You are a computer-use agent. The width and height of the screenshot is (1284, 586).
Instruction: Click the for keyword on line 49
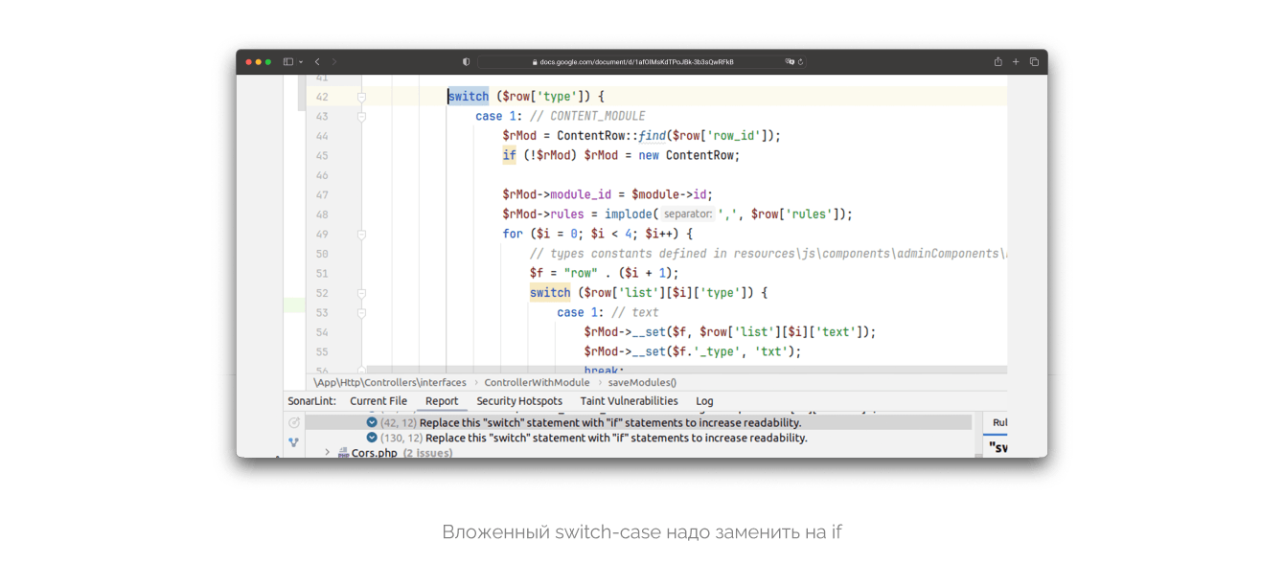pyautogui.click(x=513, y=234)
